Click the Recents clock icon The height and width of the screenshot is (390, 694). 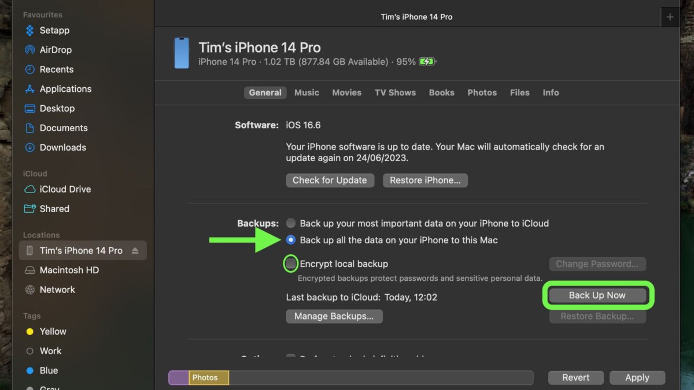pyautogui.click(x=29, y=69)
